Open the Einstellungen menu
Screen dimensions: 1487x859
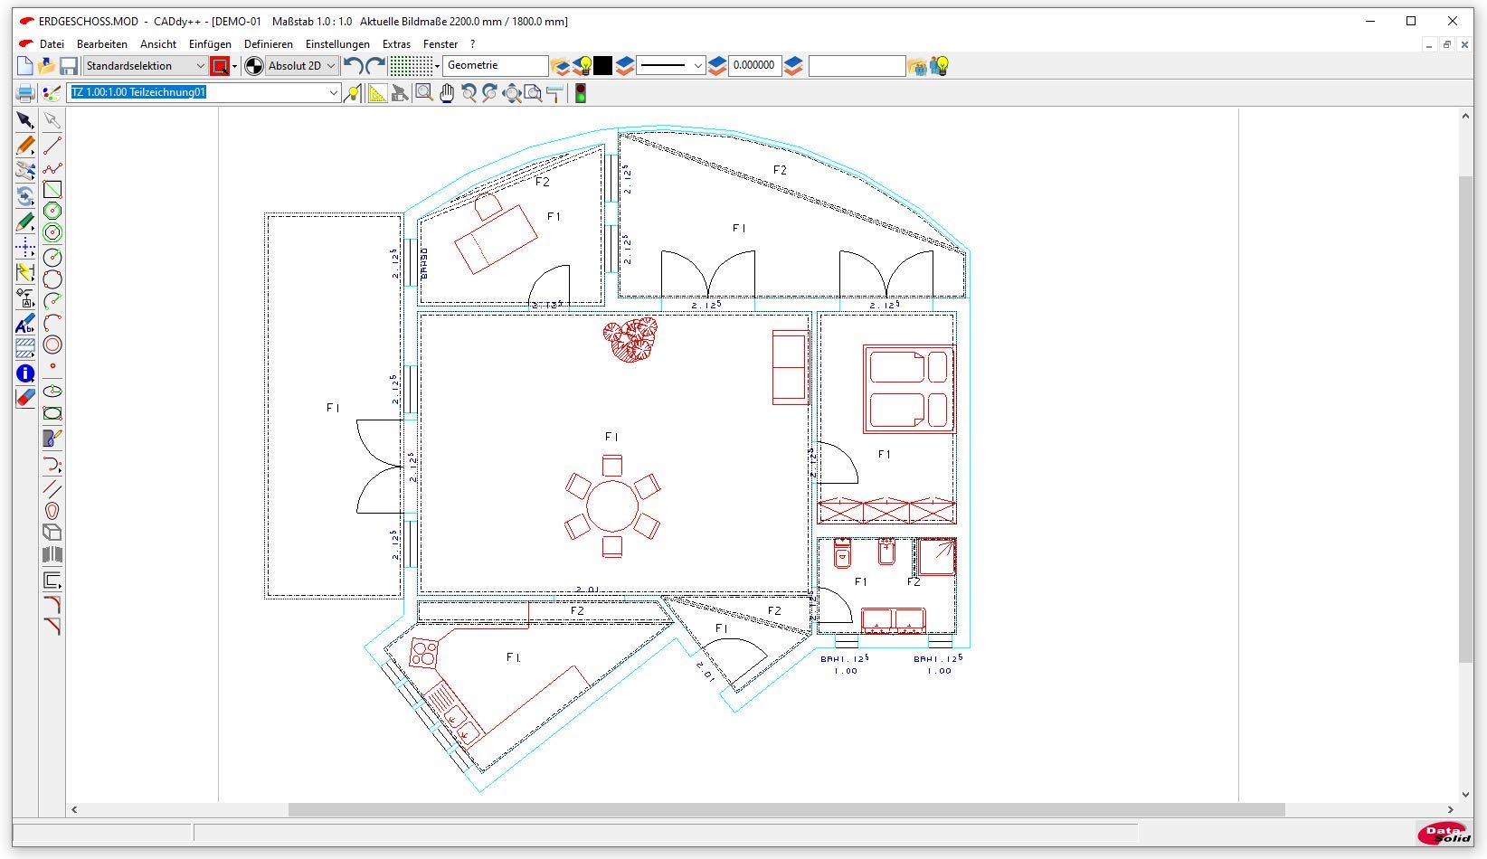coord(337,43)
